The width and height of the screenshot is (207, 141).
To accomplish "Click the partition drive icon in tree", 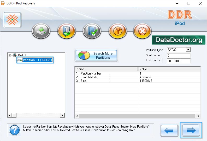I will click(20, 60).
